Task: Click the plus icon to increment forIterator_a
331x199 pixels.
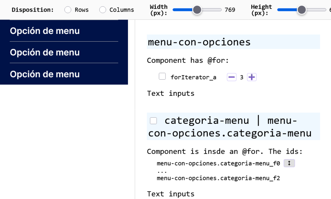Action: [252, 77]
